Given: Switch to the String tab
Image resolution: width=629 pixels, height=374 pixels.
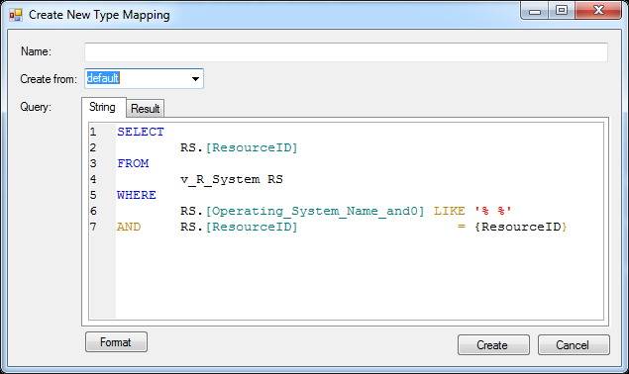Looking at the screenshot, I should (x=103, y=107).
